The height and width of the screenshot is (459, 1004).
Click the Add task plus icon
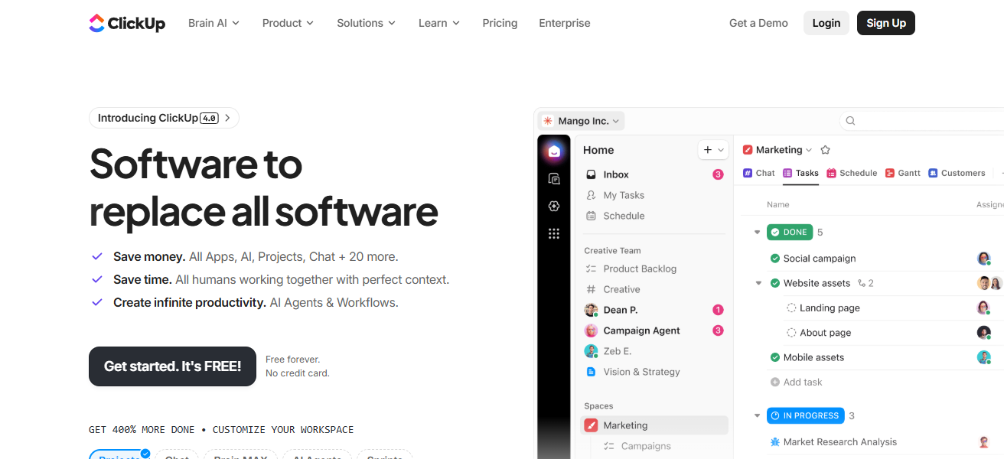point(775,382)
